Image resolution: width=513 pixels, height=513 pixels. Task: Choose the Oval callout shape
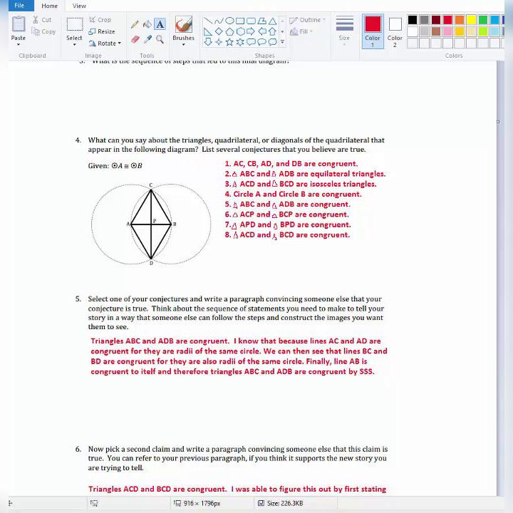coord(261,42)
